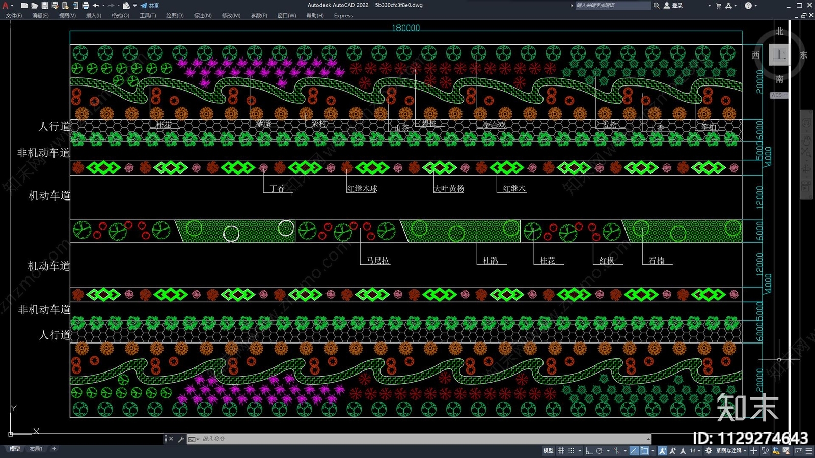Click the Save As icon
This screenshot has height=458, width=815.
tap(55, 6)
